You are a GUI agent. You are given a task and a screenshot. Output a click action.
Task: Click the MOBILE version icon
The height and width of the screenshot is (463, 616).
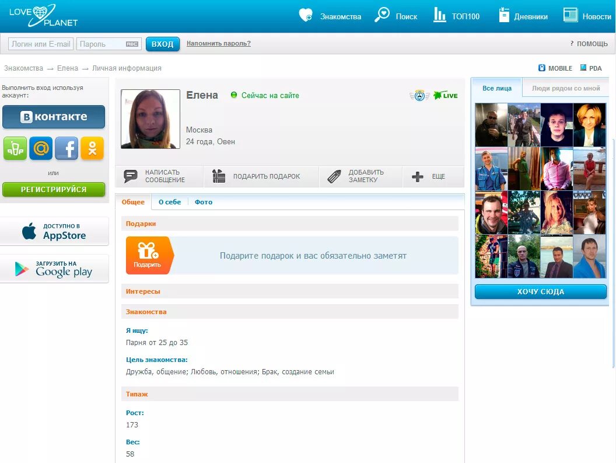coord(542,68)
